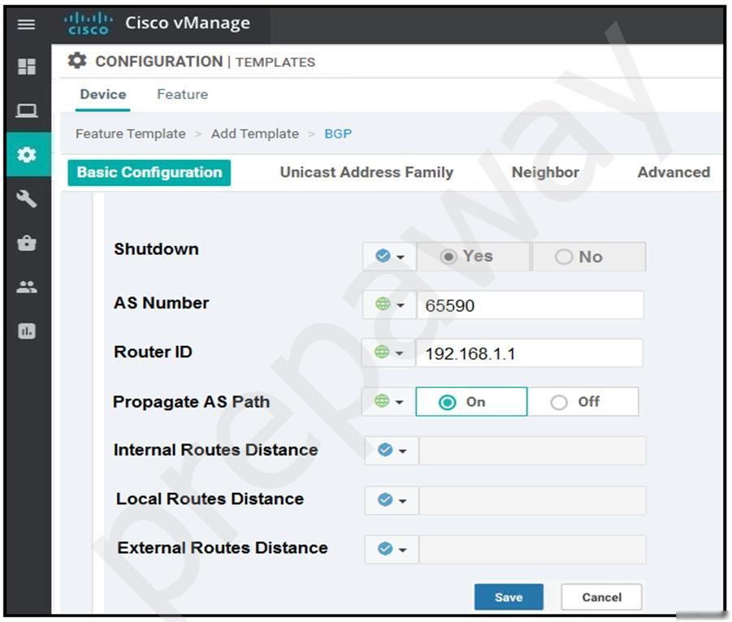Open the hamburger navigation menu
Screen dimensions: 732x622
26,24
